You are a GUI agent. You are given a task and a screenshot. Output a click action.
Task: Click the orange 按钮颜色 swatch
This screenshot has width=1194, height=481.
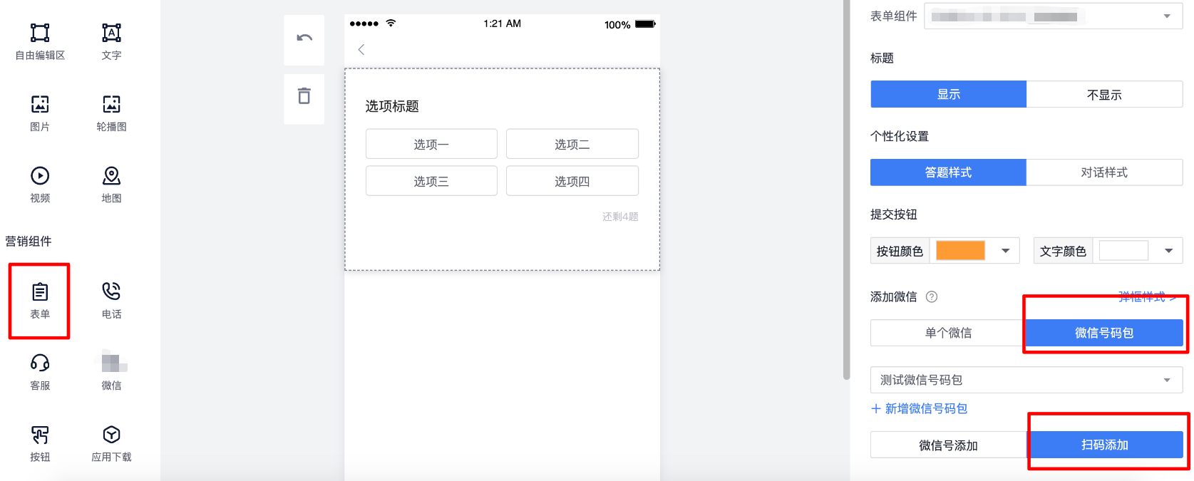point(960,251)
